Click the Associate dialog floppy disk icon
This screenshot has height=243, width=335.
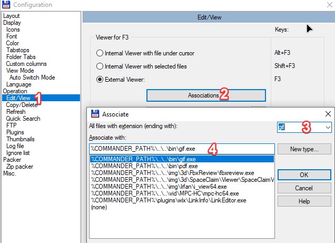click(x=95, y=114)
